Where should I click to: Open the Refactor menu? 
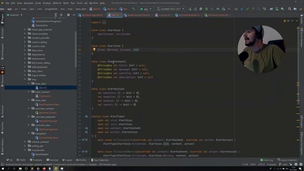[57, 3]
